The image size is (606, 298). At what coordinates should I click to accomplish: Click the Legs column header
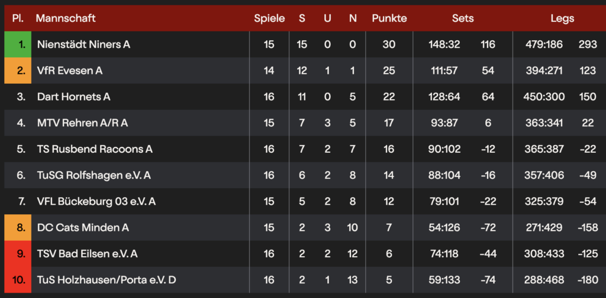[x=562, y=18]
